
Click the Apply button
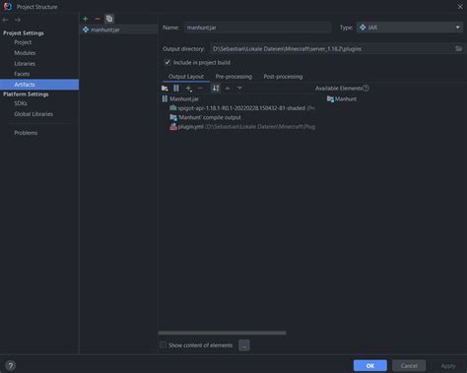point(448,366)
